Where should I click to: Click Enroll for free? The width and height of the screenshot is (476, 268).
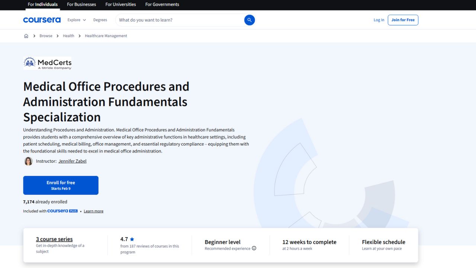coord(61,185)
